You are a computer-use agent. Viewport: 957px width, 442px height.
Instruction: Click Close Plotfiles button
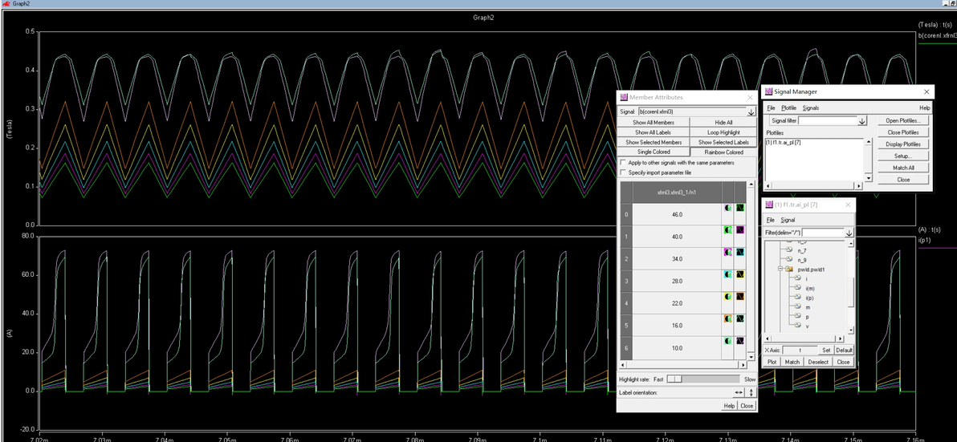[x=903, y=132]
